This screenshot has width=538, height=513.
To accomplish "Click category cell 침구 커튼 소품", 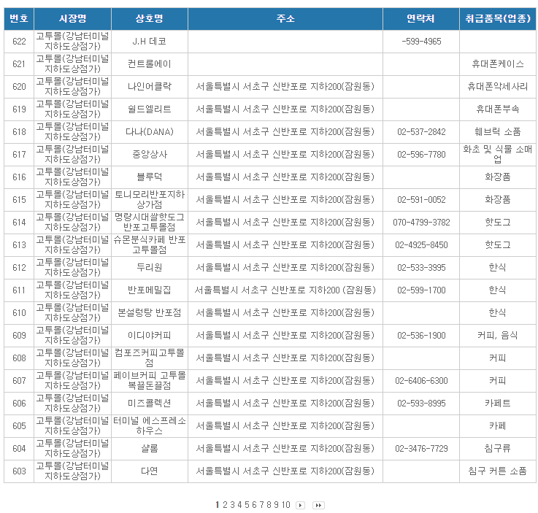I will pyautogui.click(x=498, y=471).
